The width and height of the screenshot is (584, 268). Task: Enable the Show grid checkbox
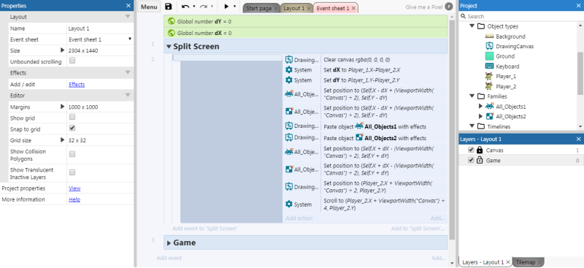[x=72, y=117]
